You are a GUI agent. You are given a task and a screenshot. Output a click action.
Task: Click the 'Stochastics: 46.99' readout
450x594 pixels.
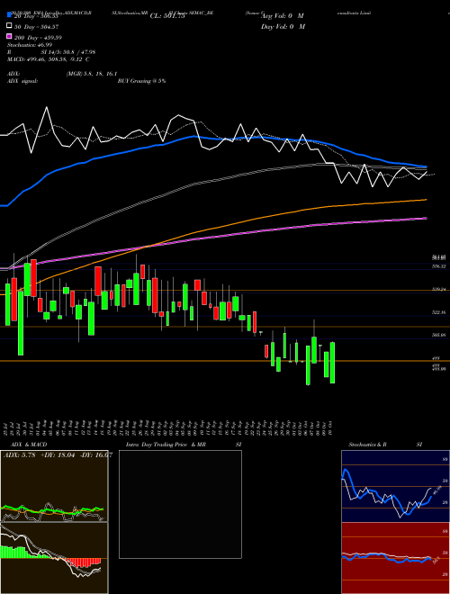[30, 45]
